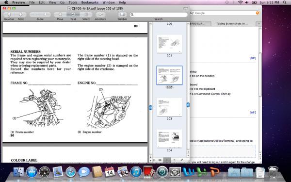Click the first [edit] link in Safari page
The height and width of the screenshot is (182, 291).
point(253,58)
